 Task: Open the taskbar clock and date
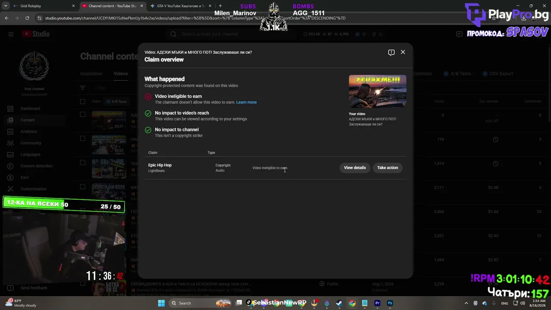click(539, 303)
